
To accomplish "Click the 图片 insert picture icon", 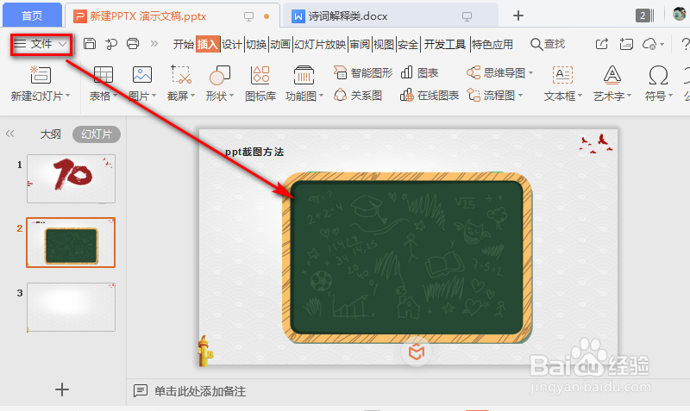I will (x=141, y=75).
